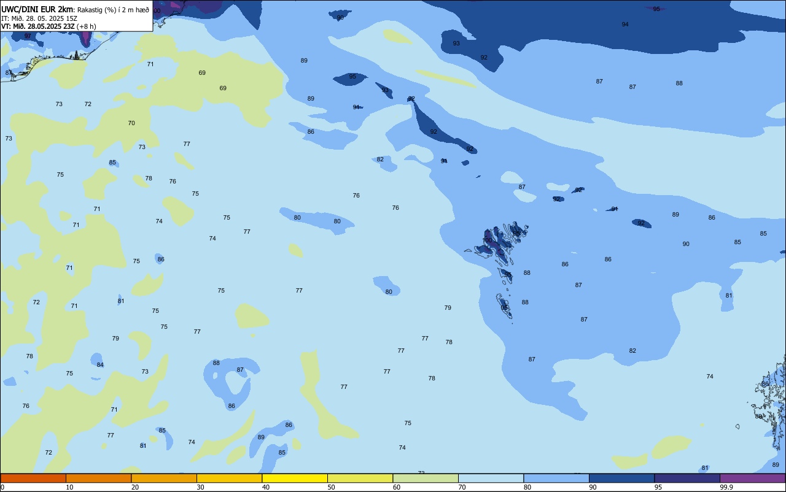Click the 'VT: Mið. 28.05.2025 23Z (+8 h)' line
Viewport: 786px width, 492px height.
pyautogui.click(x=49, y=26)
